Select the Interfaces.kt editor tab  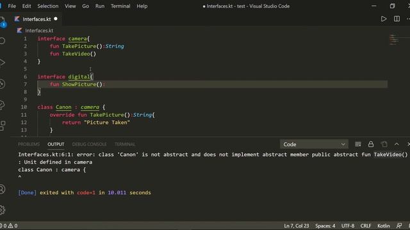point(36,19)
